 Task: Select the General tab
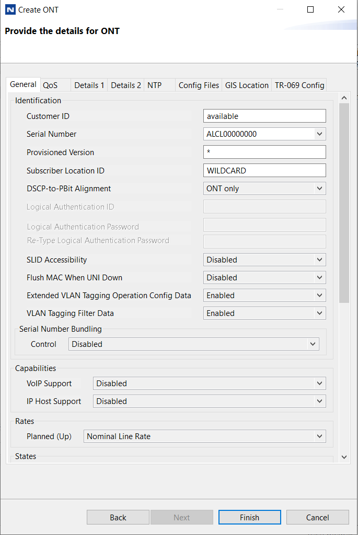(x=23, y=84)
